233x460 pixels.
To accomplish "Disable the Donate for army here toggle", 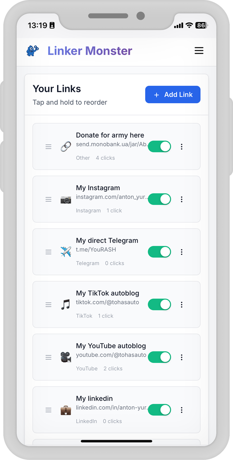I will [159, 147].
